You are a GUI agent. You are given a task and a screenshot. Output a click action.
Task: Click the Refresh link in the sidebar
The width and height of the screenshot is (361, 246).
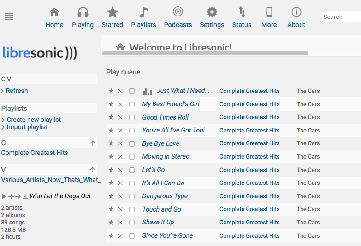(x=17, y=91)
